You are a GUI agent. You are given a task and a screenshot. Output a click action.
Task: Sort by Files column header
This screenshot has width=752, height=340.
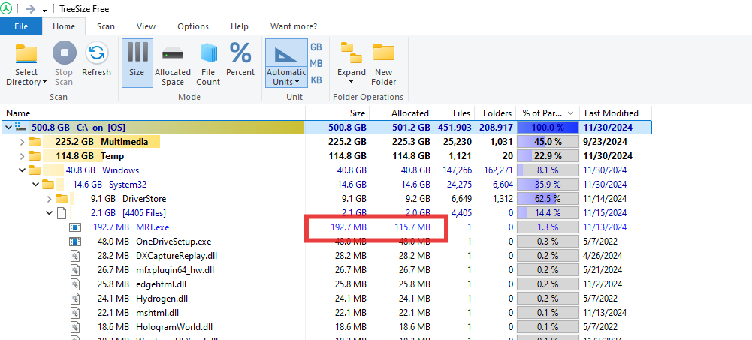(x=454, y=113)
